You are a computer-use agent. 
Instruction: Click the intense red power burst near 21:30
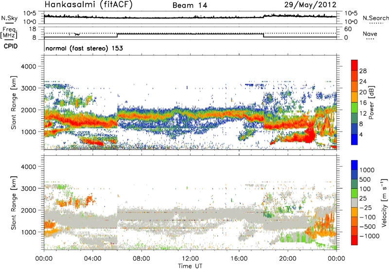pyautogui.click(x=309, y=134)
